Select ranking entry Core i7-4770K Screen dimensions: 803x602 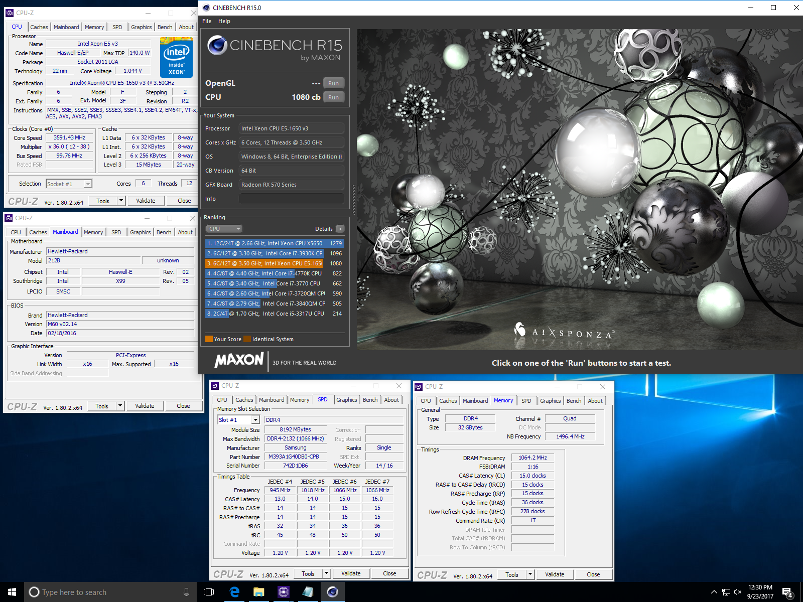[275, 273]
